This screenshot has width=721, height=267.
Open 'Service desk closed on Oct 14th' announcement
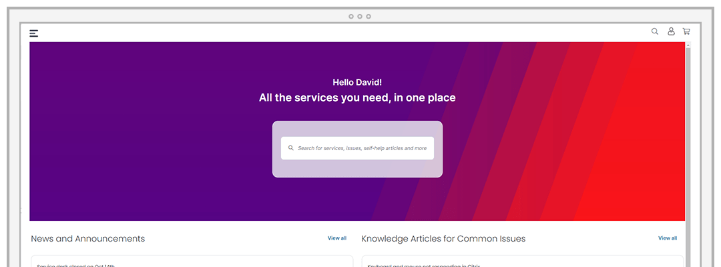coord(76,265)
